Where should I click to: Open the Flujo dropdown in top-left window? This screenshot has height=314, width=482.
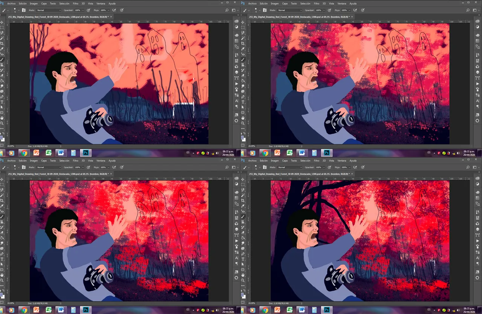click(108, 10)
